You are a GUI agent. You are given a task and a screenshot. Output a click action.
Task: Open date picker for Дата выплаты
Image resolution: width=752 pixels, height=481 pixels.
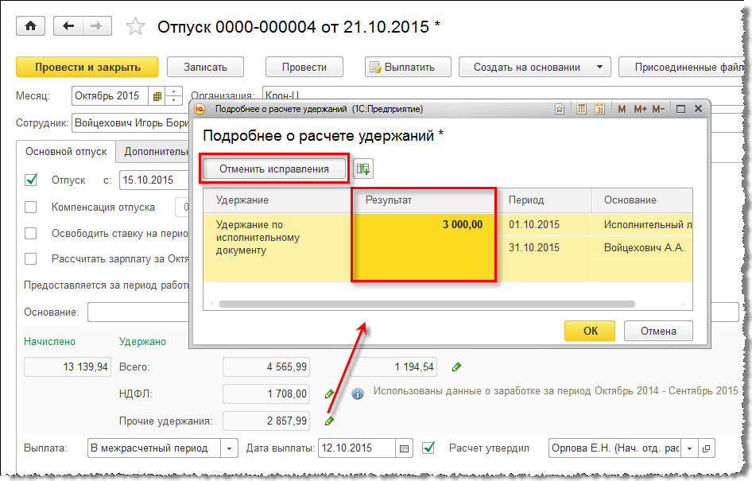coord(405,448)
